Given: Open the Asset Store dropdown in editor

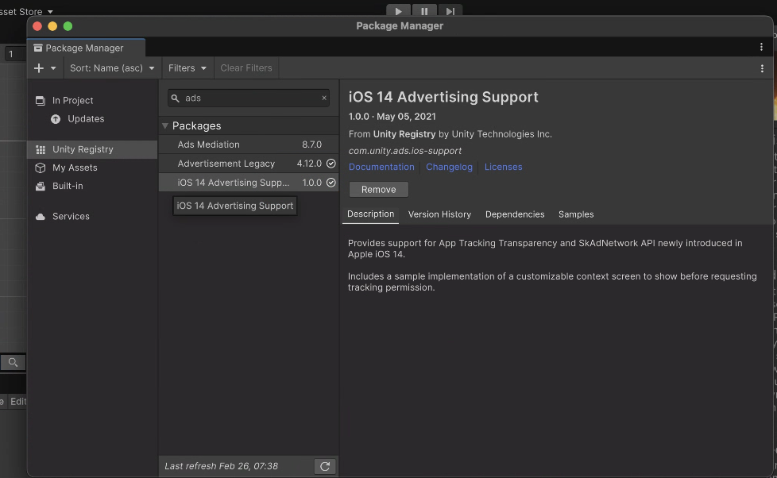Looking at the screenshot, I should coord(27,11).
